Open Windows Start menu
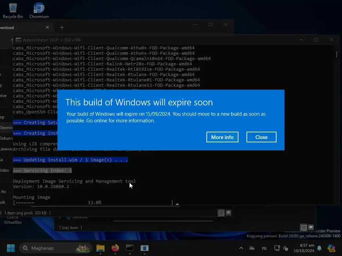This screenshot has height=256, width=342. (x=11, y=248)
